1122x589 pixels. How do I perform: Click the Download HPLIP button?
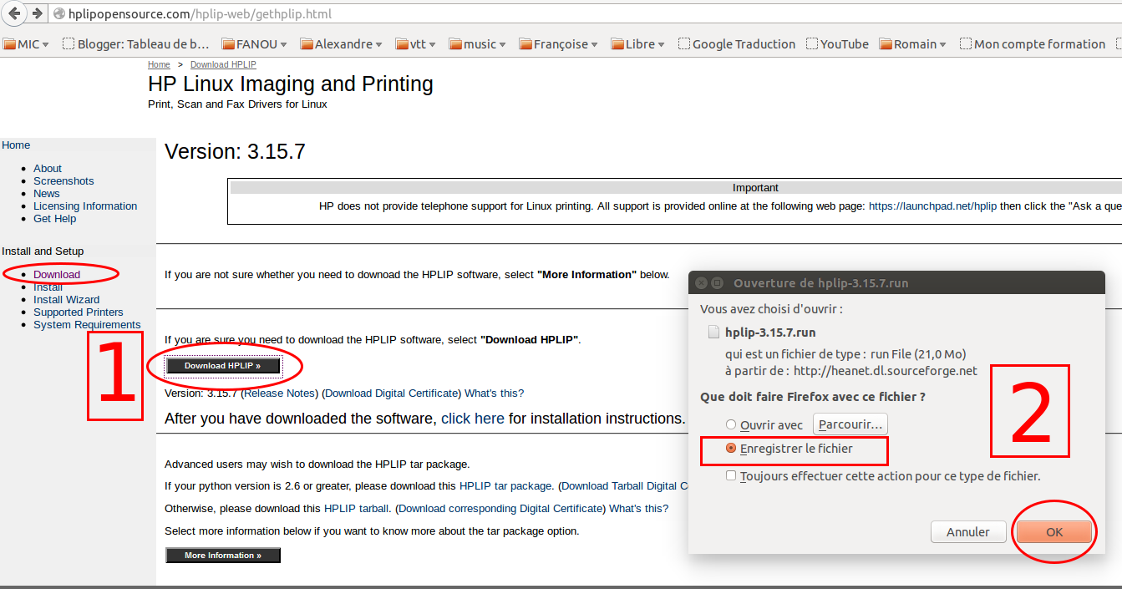point(222,366)
